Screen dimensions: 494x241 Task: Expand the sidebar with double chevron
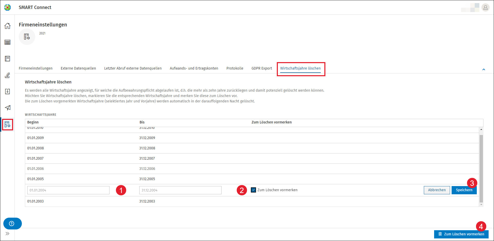click(7, 234)
